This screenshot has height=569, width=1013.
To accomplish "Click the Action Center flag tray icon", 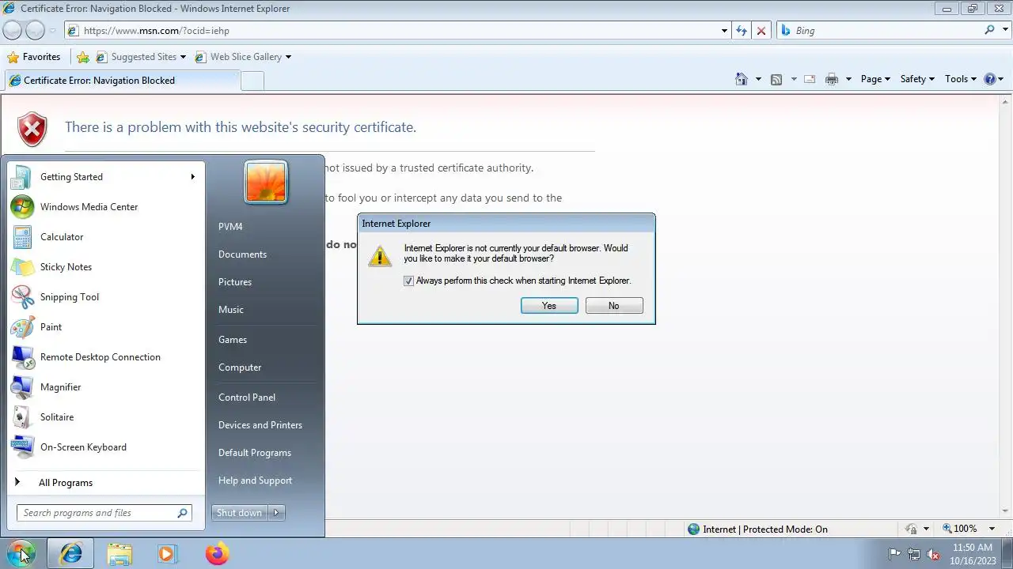I will (894, 554).
